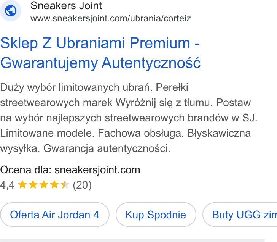Screen dimensions: 277x242
Task: Click the (20) review count
Action: 82,185
